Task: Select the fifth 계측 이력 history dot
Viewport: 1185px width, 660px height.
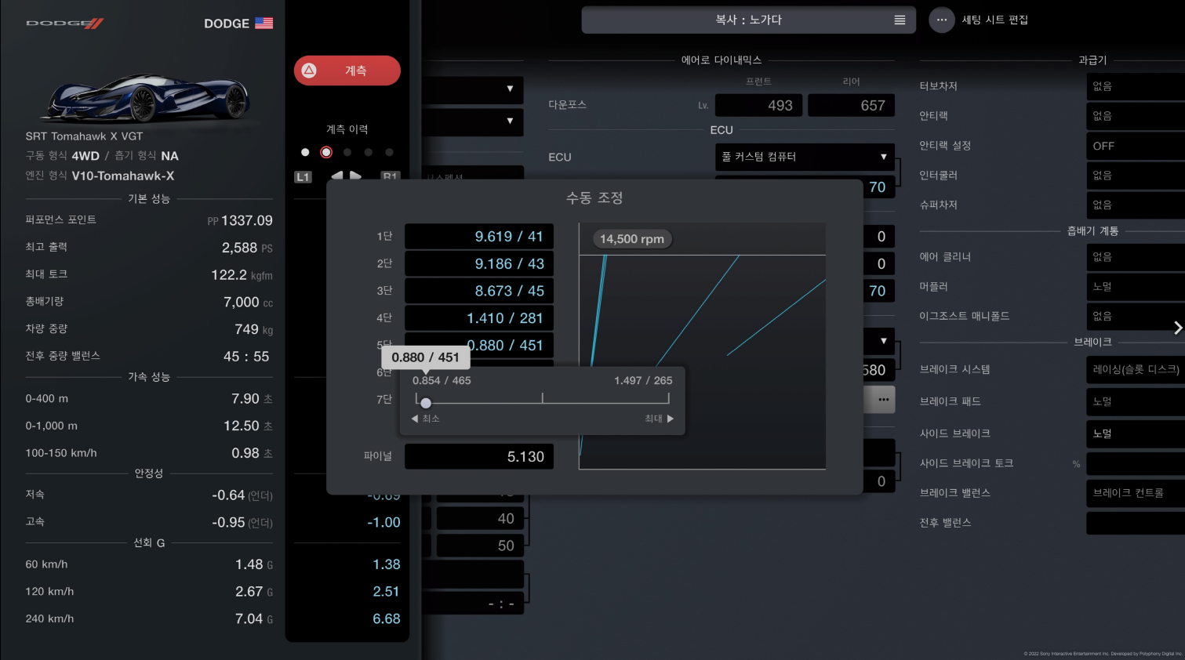Action: pyautogui.click(x=390, y=152)
